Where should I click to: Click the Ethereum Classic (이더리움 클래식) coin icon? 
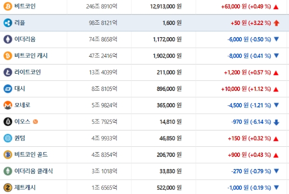pos(8,171)
